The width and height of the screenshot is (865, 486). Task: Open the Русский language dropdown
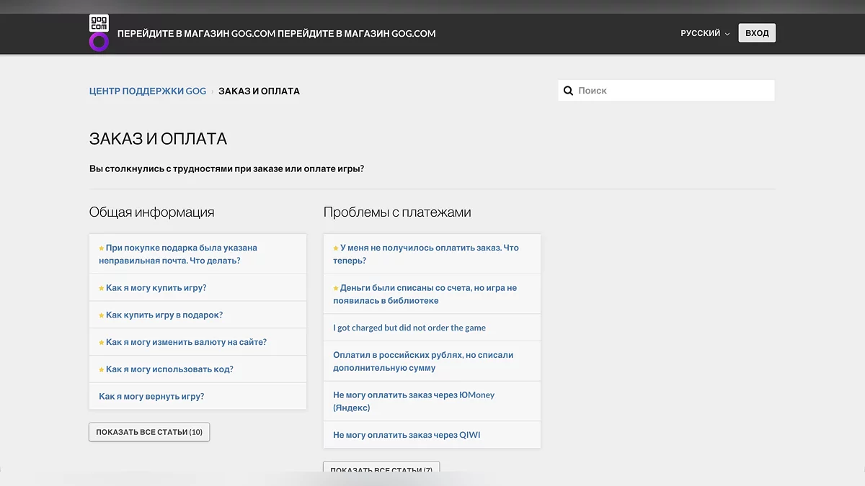click(704, 33)
